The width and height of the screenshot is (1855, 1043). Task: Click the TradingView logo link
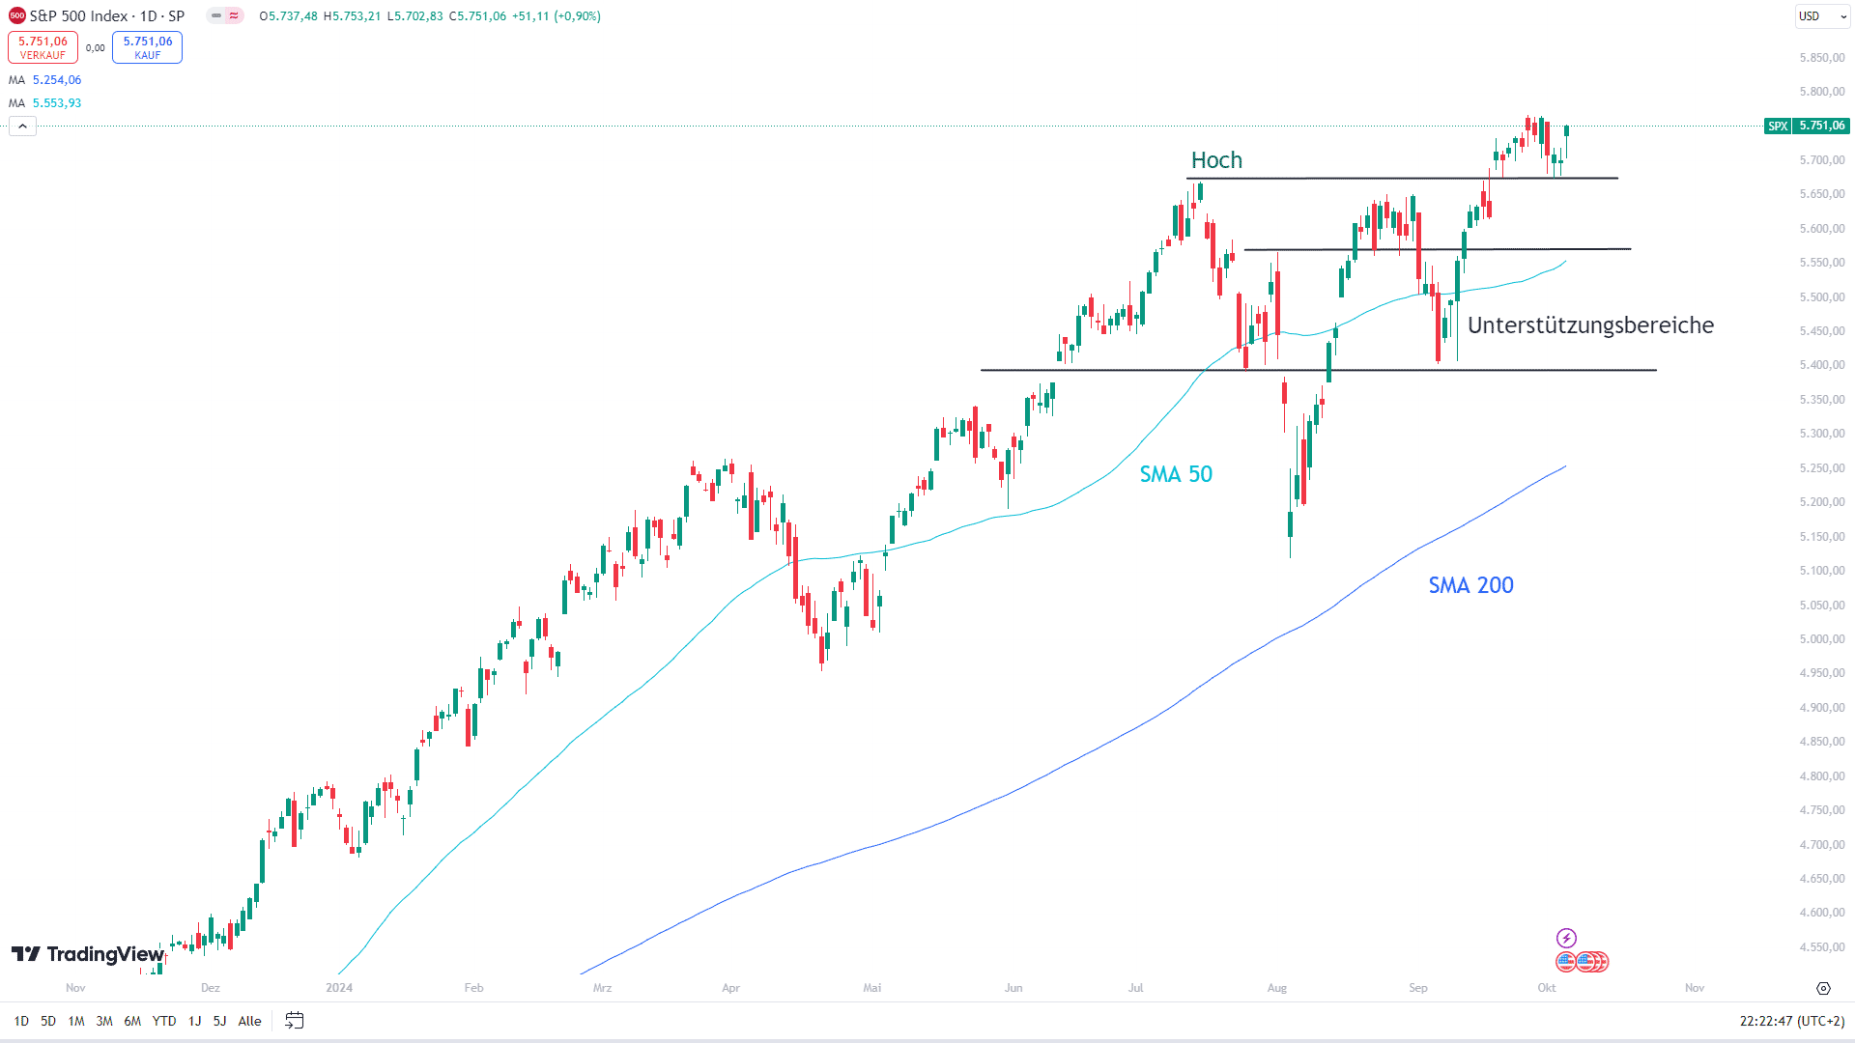[88, 954]
